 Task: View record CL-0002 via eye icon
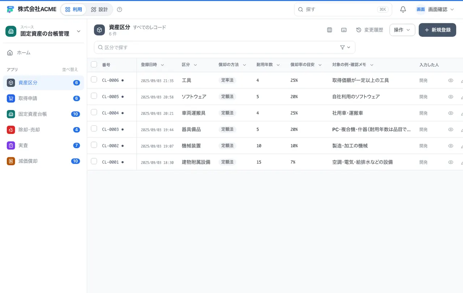[x=451, y=146]
